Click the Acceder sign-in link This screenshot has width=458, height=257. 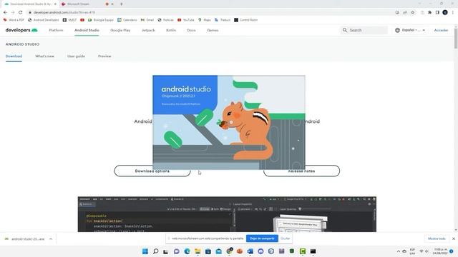(x=441, y=30)
